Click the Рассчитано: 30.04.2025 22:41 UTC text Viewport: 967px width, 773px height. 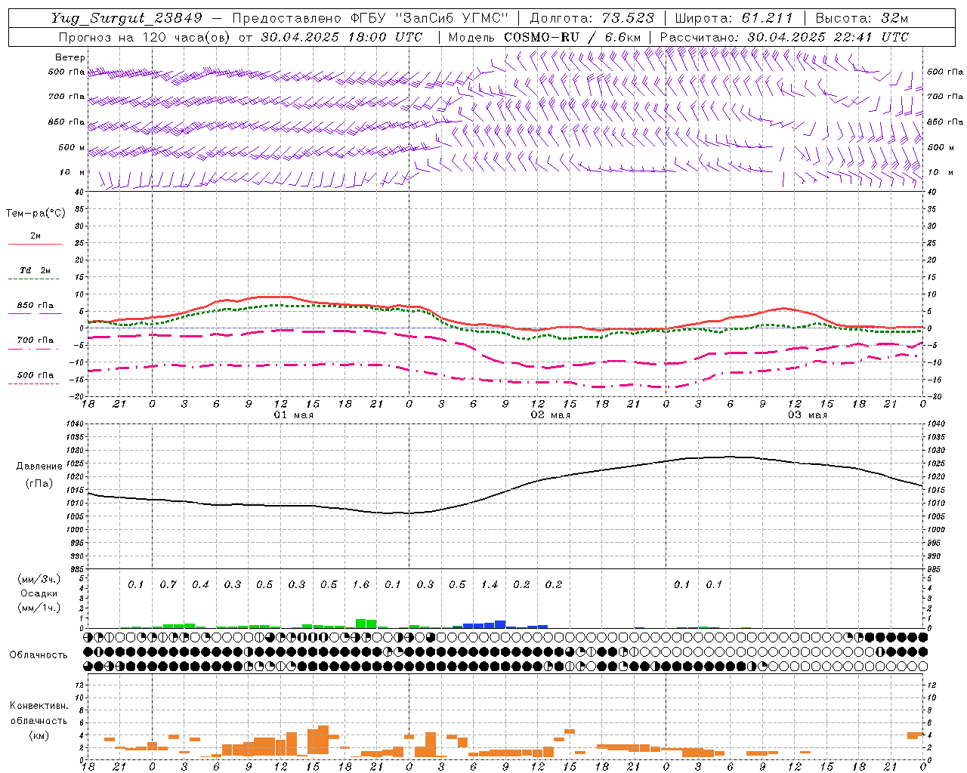pyautogui.click(x=784, y=37)
